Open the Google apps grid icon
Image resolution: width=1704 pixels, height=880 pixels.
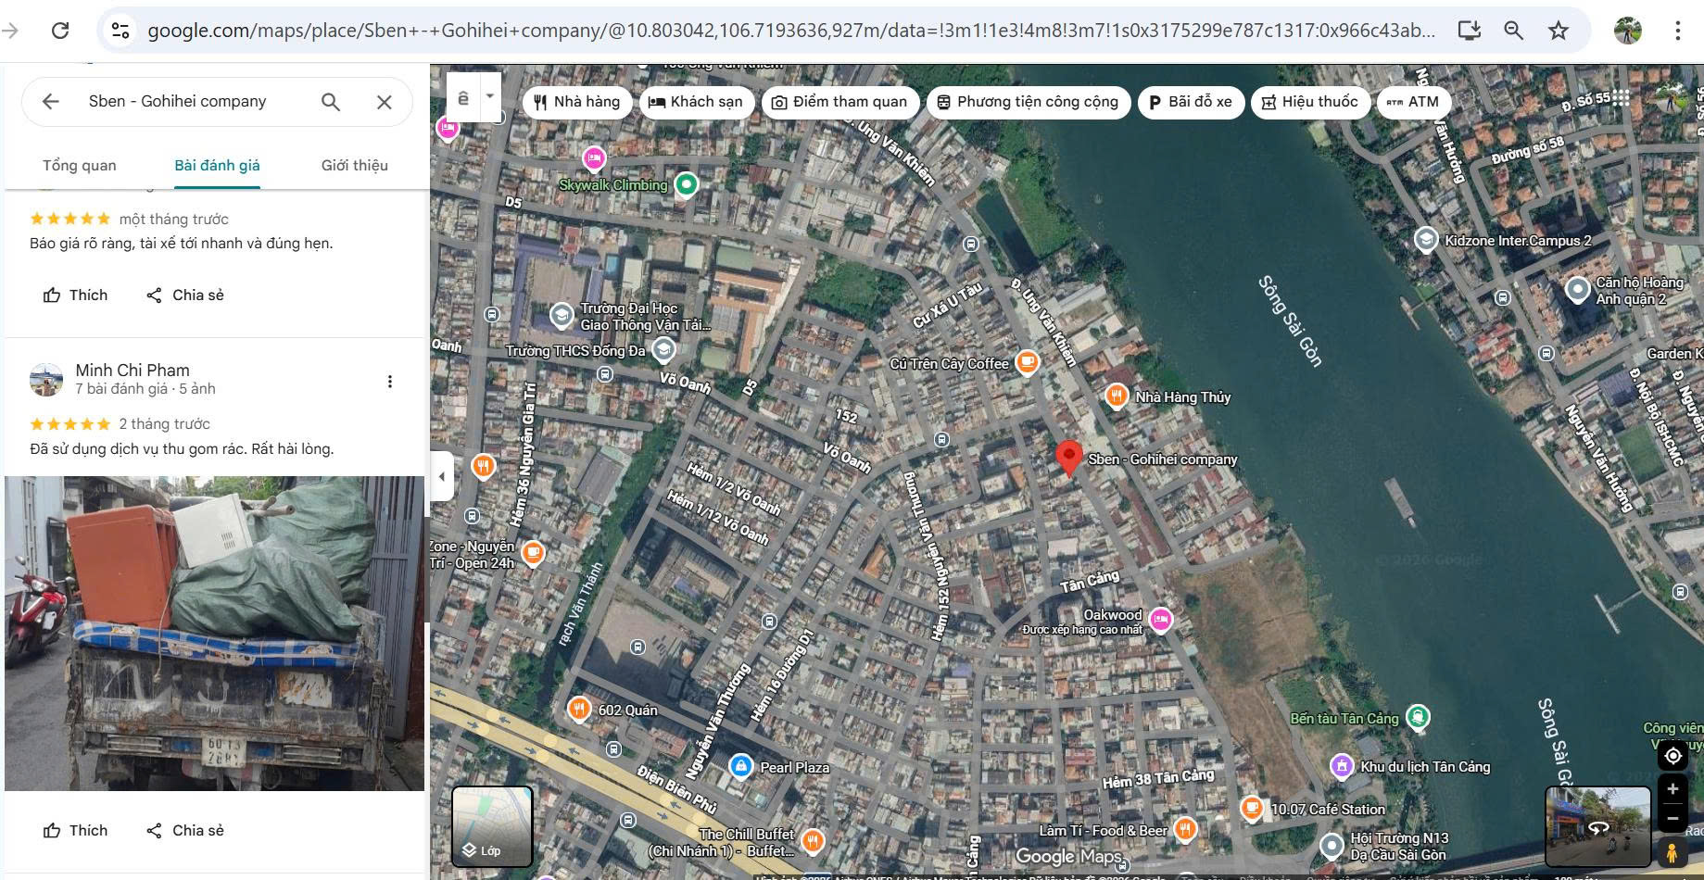(x=1621, y=98)
